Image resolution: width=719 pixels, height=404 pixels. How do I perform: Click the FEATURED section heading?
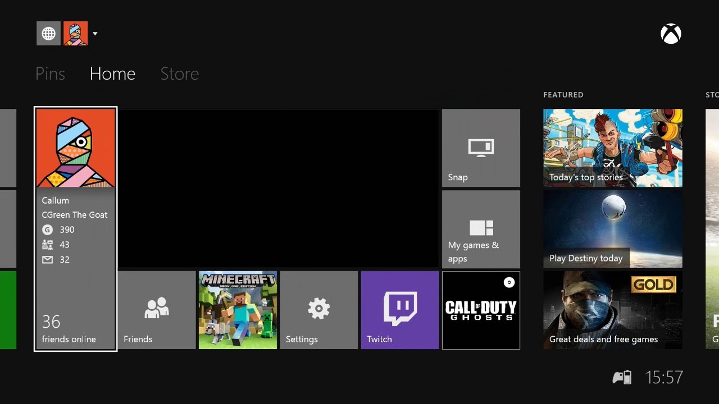tap(563, 95)
